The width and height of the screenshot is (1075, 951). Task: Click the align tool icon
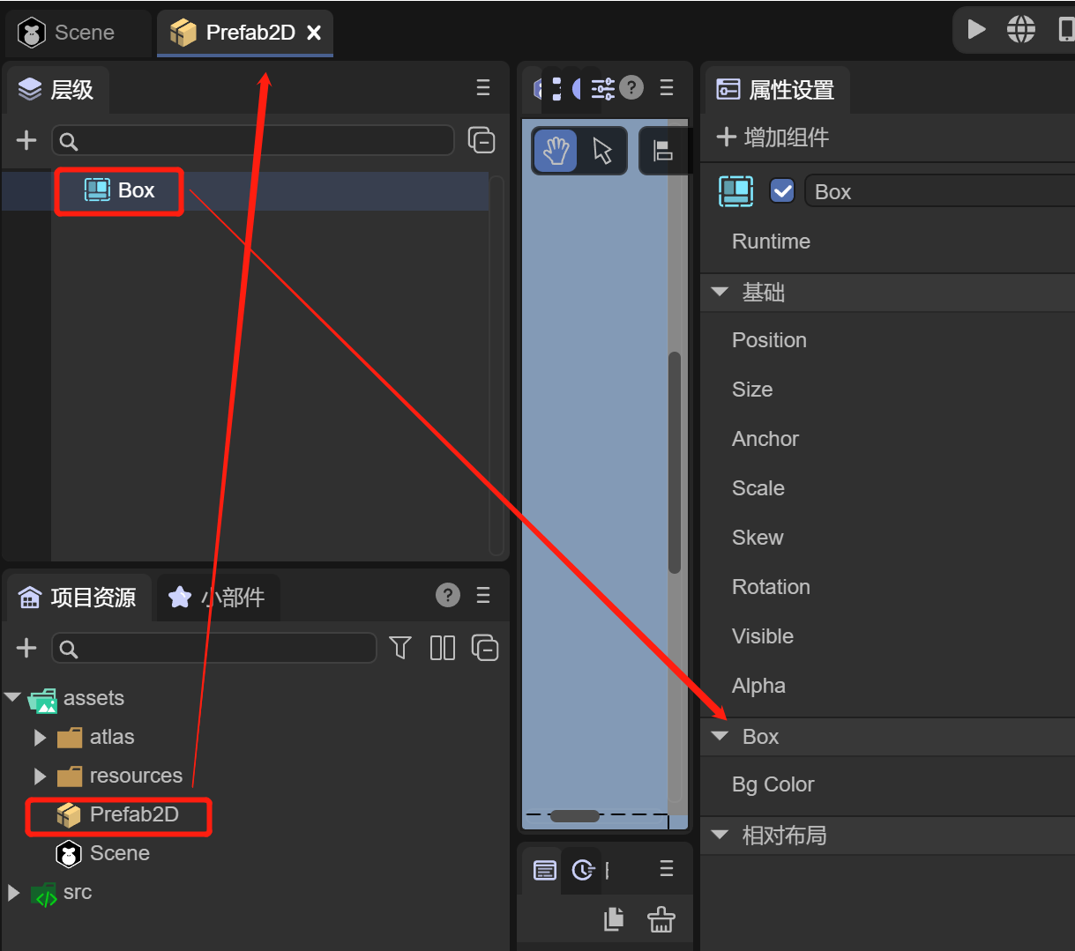click(x=662, y=151)
